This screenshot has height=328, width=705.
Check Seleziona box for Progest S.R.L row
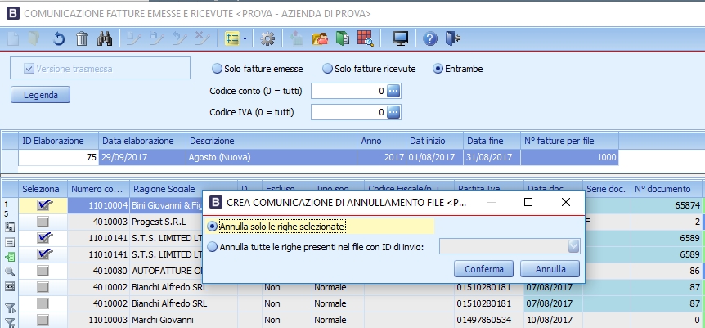click(43, 222)
